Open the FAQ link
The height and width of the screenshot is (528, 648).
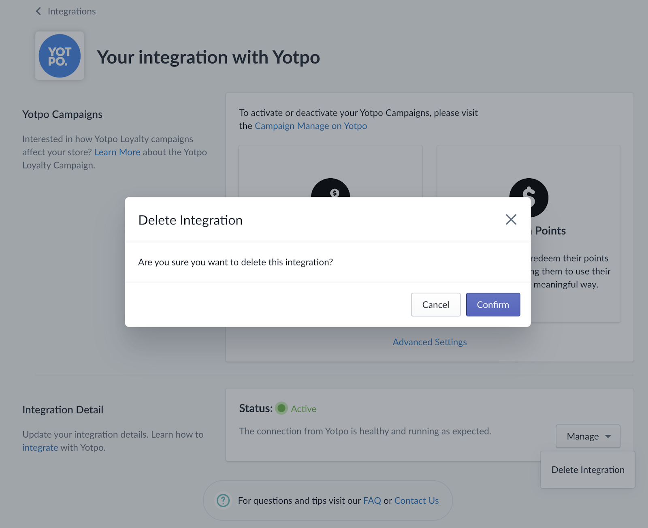[372, 501]
